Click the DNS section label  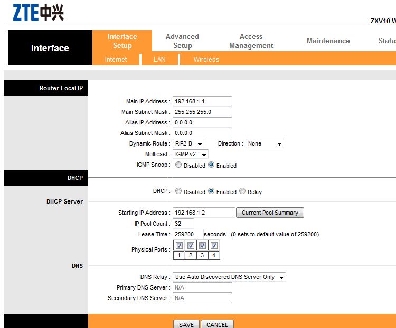tap(77, 266)
